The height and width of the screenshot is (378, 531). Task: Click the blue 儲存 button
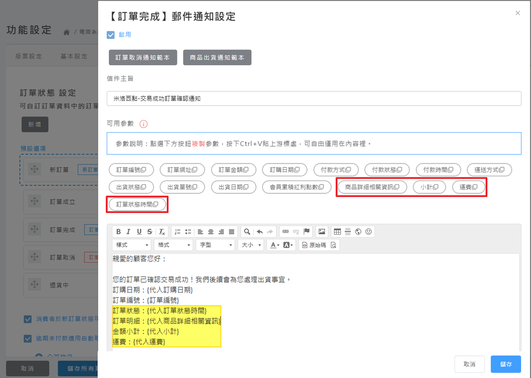tap(506, 364)
